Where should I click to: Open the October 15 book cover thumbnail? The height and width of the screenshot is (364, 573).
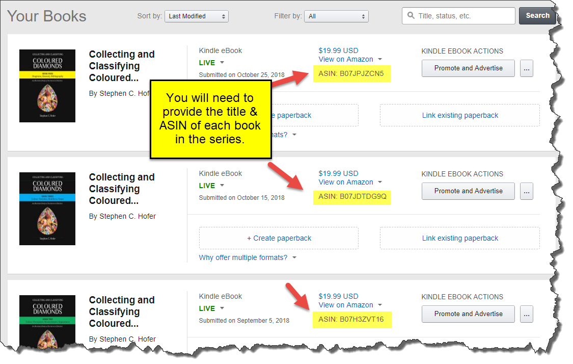[47, 209]
